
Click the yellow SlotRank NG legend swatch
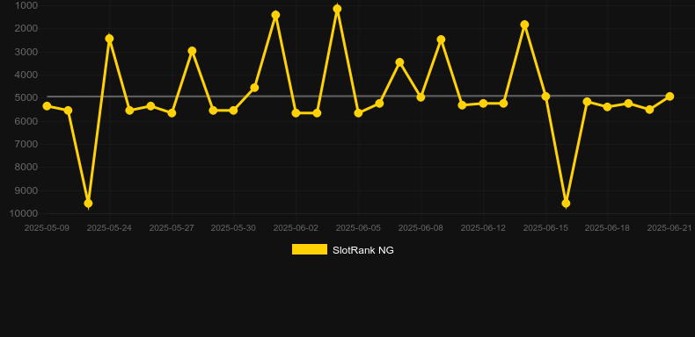310,249
